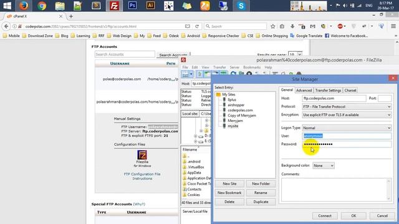This screenshot has height=224, width=399.
Task: Open a new Firefox tab
Action: pos(71,16)
